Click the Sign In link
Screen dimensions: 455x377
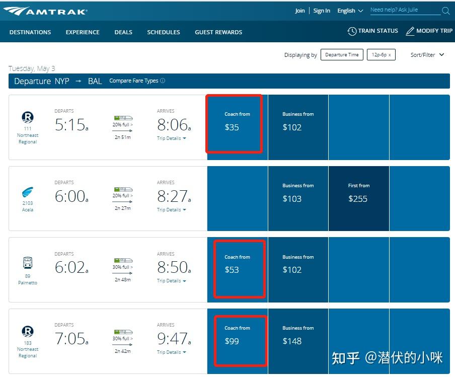pos(322,11)
